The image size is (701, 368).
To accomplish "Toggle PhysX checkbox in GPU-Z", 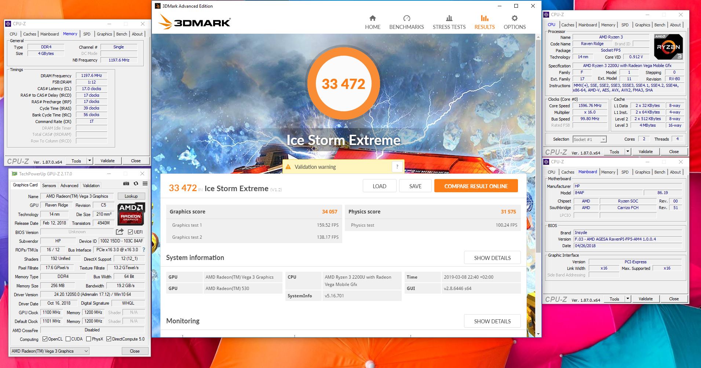I will tap(88, 339).
